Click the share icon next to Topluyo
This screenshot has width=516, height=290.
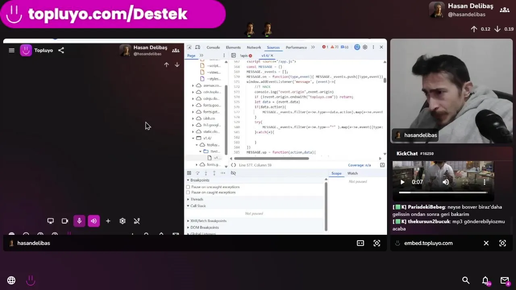point(61,50)
